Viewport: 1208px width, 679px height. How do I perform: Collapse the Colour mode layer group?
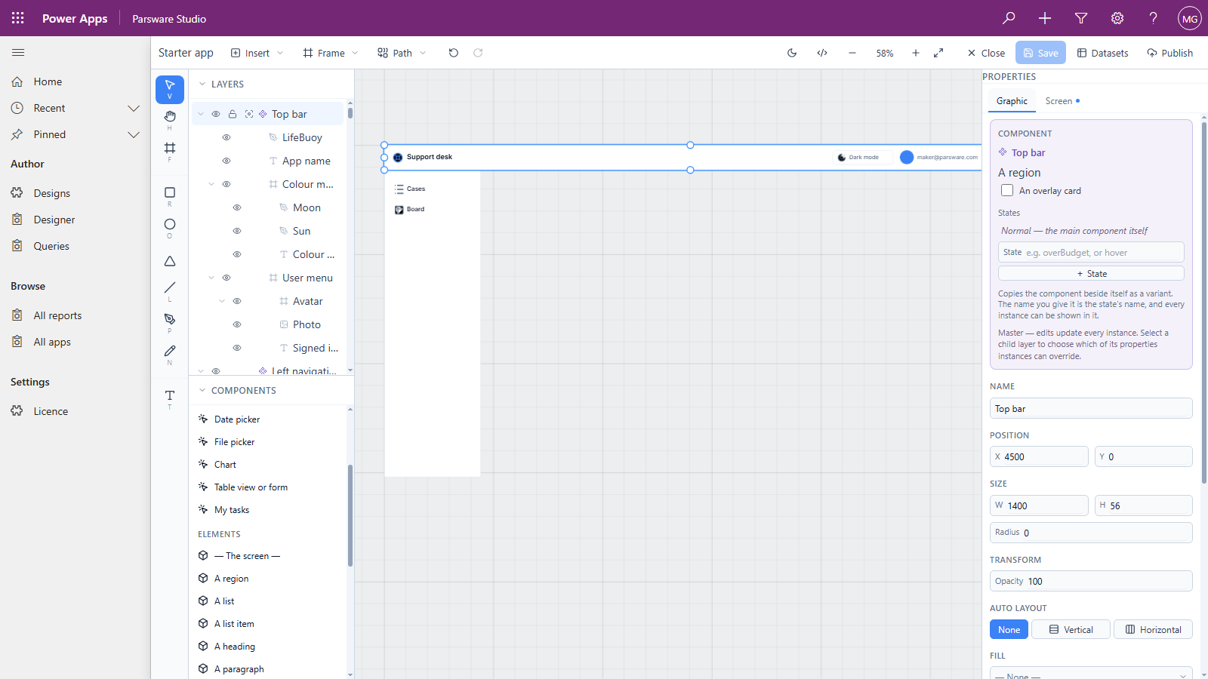(211, 184)
